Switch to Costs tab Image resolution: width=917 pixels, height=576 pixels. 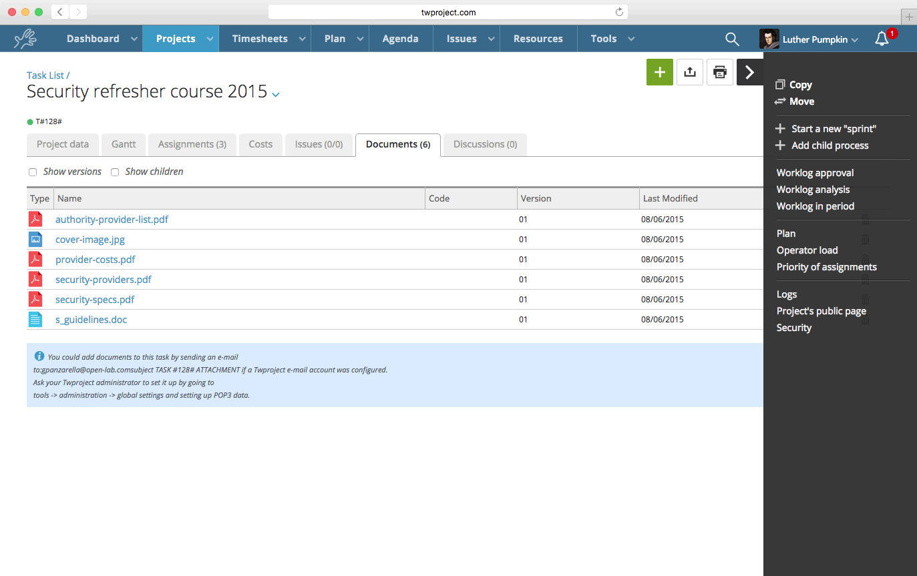point(260,144)
